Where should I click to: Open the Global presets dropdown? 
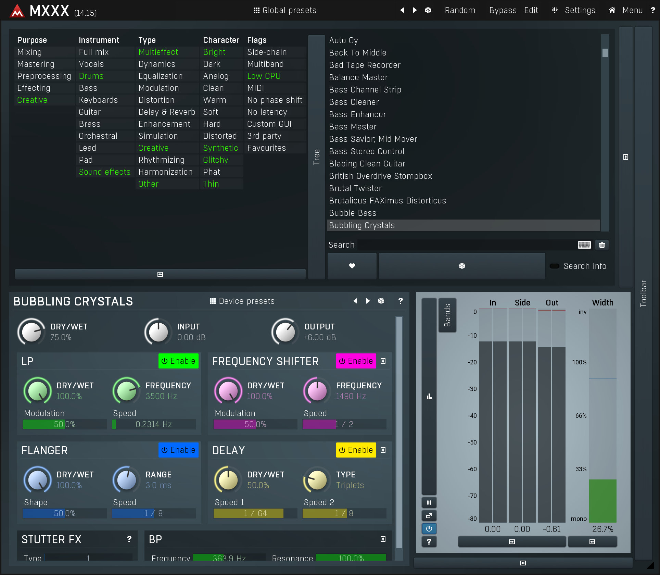285,10
